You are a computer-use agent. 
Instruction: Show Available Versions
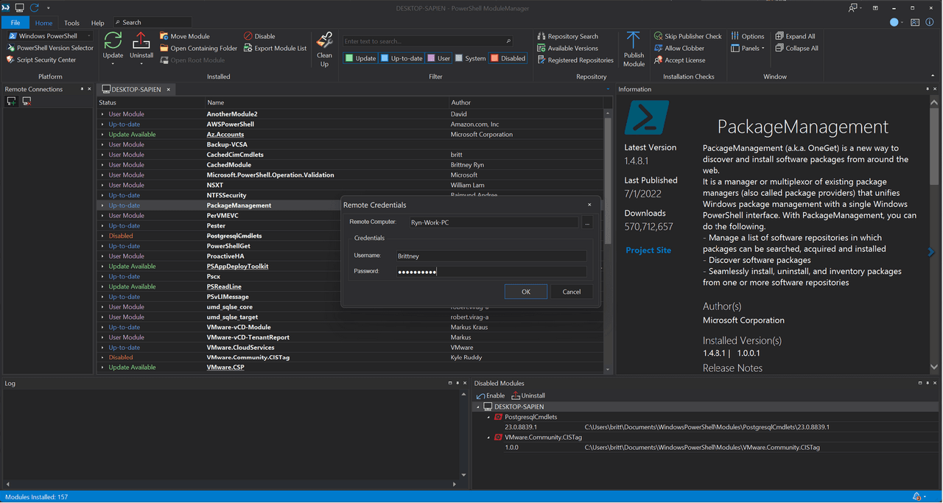click(x=567, y=48)
